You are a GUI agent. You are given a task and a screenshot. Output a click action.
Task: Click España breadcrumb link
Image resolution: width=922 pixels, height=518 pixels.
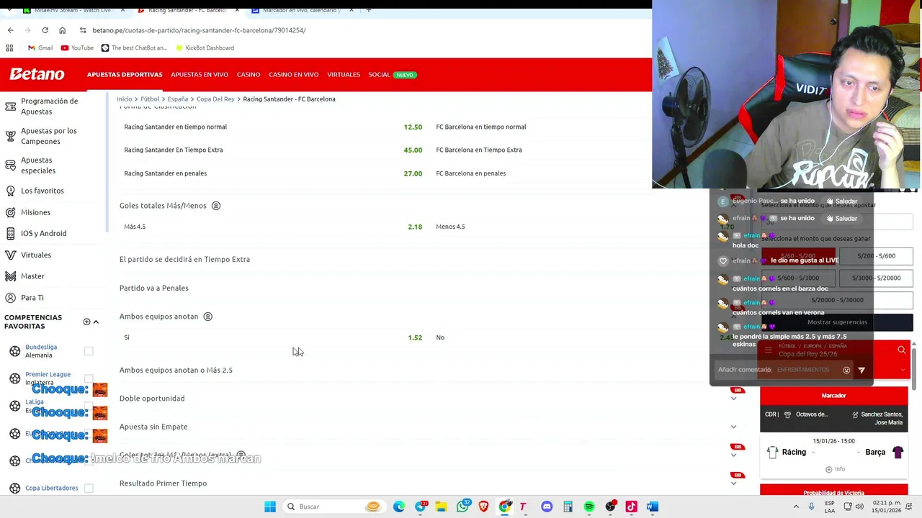coord(178,99)
